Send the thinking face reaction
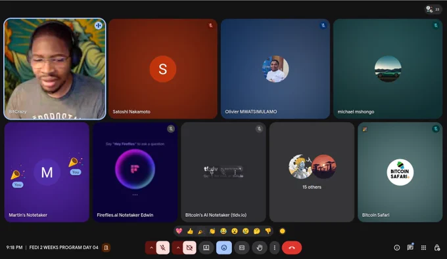This screenshot has width=447, height=259. point(256,231)
